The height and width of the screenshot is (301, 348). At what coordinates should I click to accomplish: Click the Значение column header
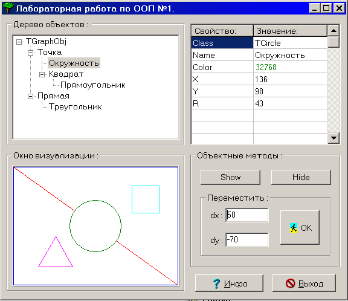point(290,31)
